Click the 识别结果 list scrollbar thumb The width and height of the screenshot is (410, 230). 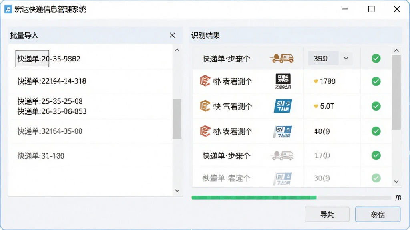point(396,92)
